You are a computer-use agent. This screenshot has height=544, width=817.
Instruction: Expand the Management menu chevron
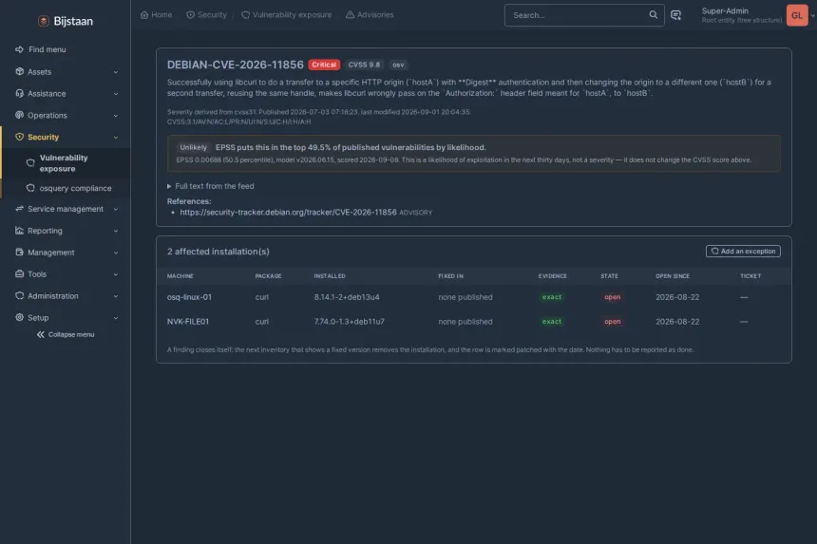click(116, 253)
